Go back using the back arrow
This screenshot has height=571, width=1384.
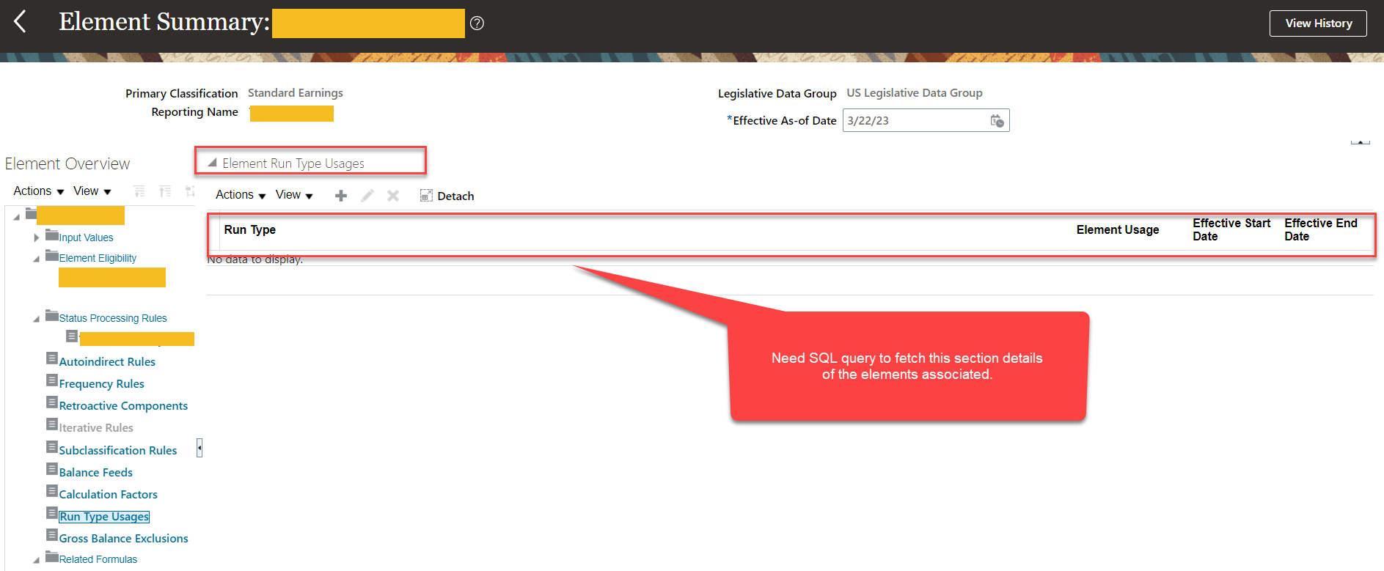pos(20,22)
